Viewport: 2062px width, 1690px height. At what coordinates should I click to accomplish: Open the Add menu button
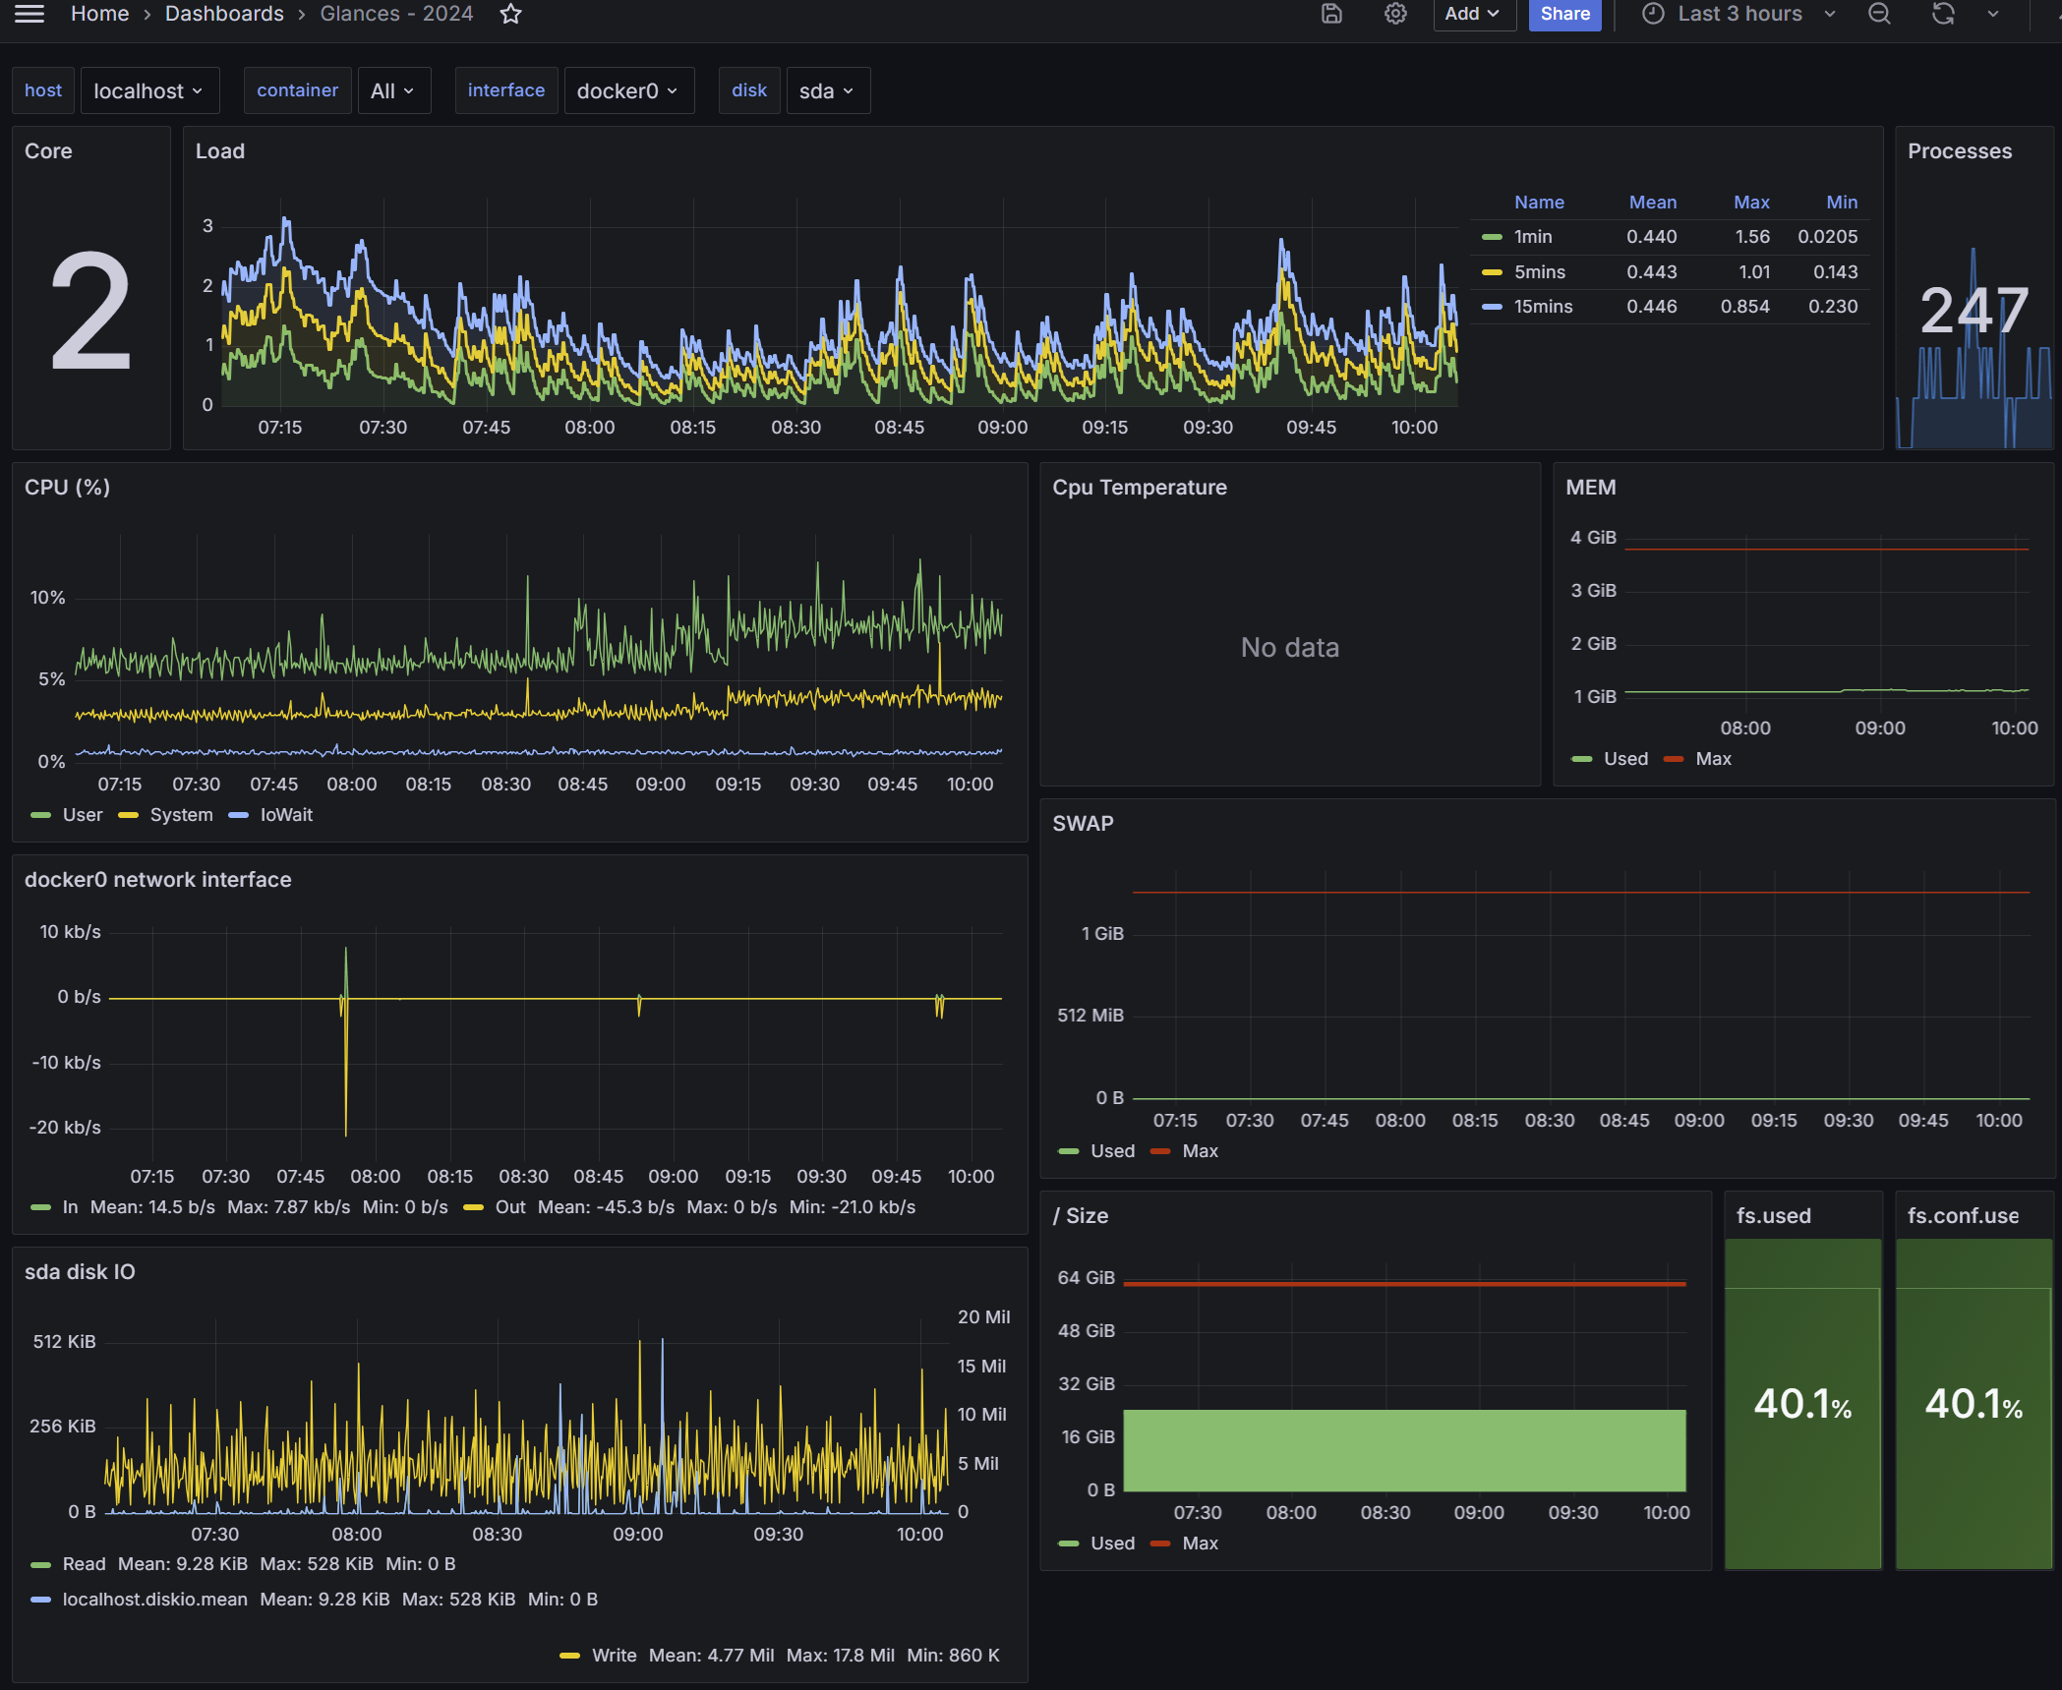[1472, 14]
